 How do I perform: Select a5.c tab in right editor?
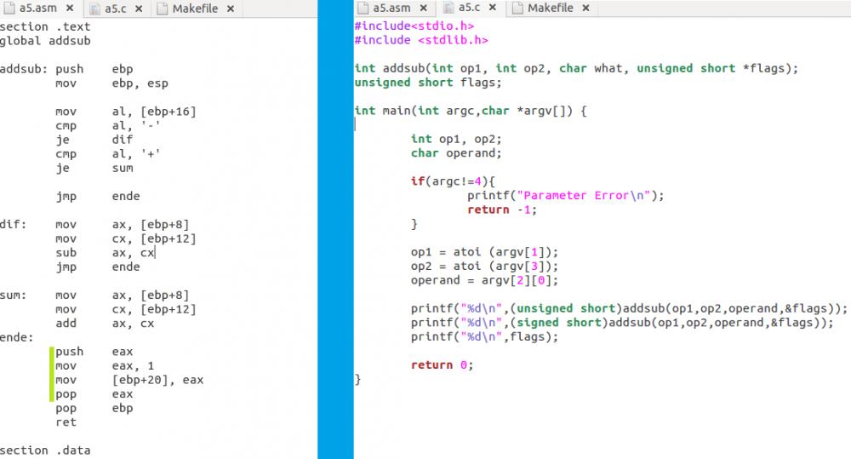469,8
